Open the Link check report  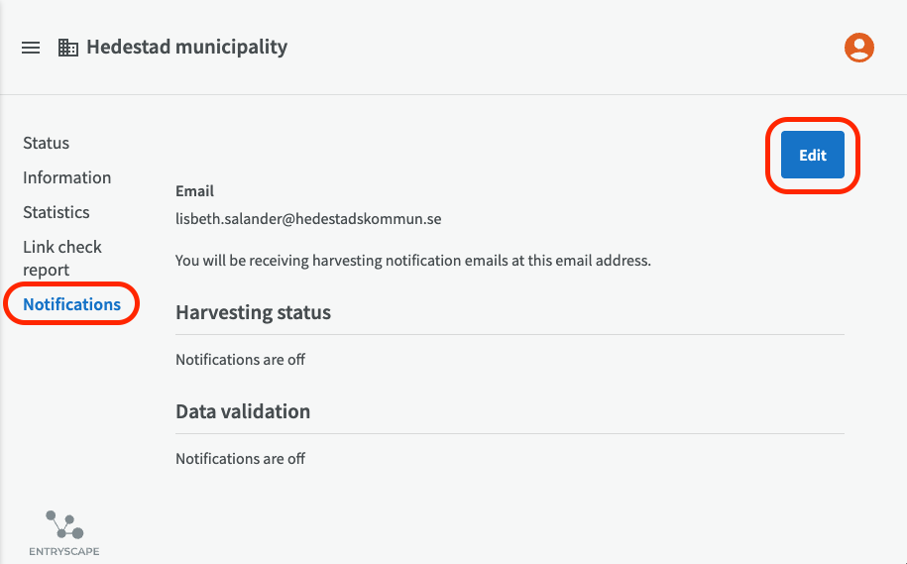point(62,258)
